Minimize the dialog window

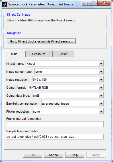pos(86,3)
